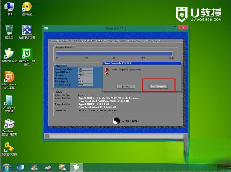Open Diskgenius分区工具 desktop icon
Image resolution: width=231 pixels, height=172 pixels.
(x=9, y=80)
